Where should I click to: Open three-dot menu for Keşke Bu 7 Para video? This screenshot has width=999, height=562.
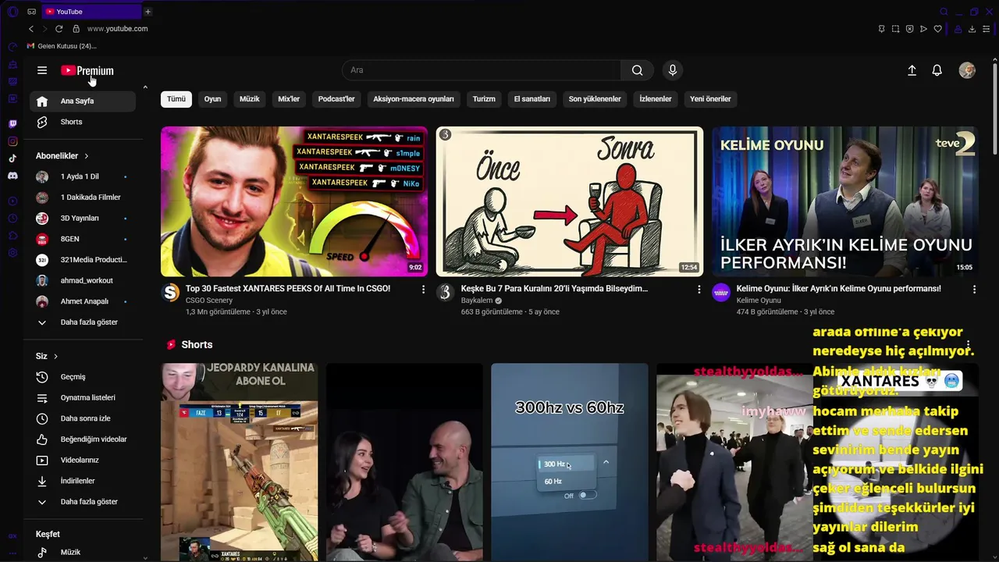click(x=699, y=290)
